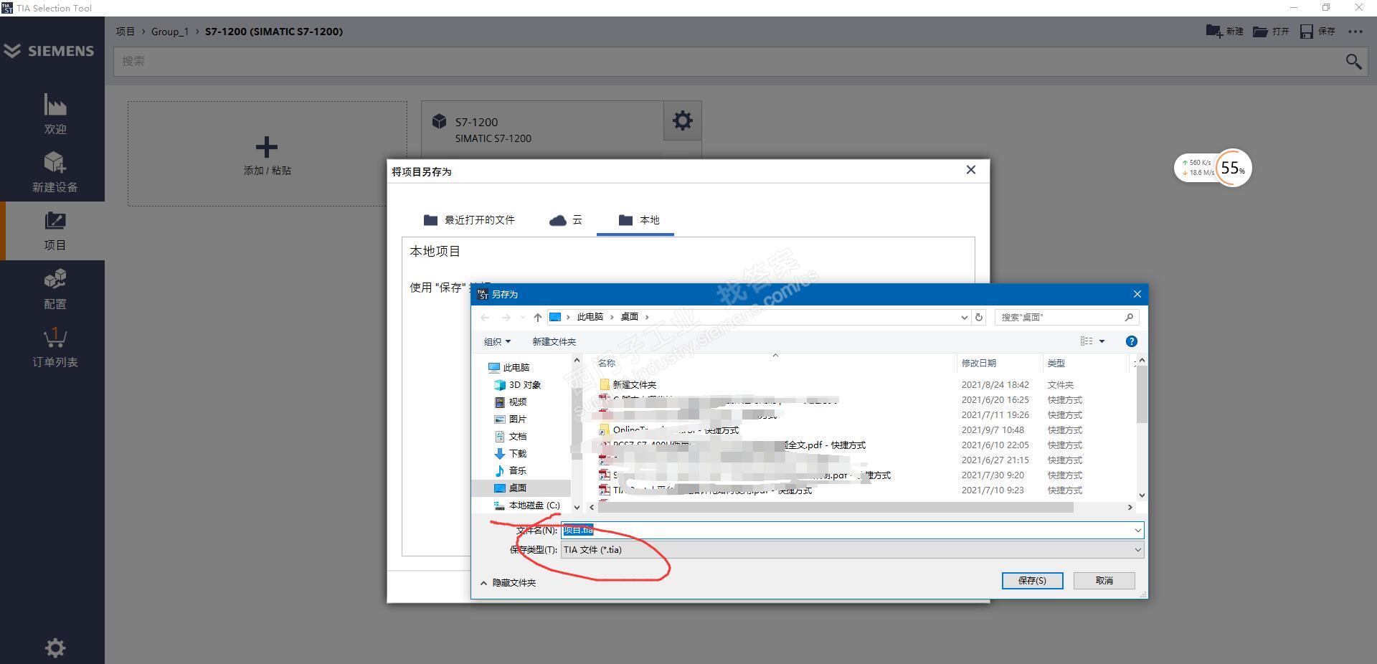Go up one folder level
Image resolution: width=1377 pixels, height=664 pixels.
pyautogui.click(x=537, y=317)
